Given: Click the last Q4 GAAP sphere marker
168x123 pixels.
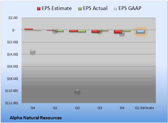Looking at the screenshot, I should [x=122, y=33].
